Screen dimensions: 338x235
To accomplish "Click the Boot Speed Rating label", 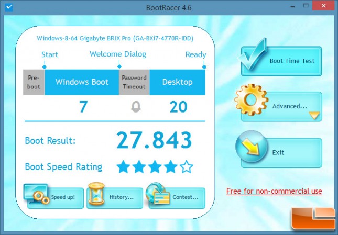I will pos(63,167).
